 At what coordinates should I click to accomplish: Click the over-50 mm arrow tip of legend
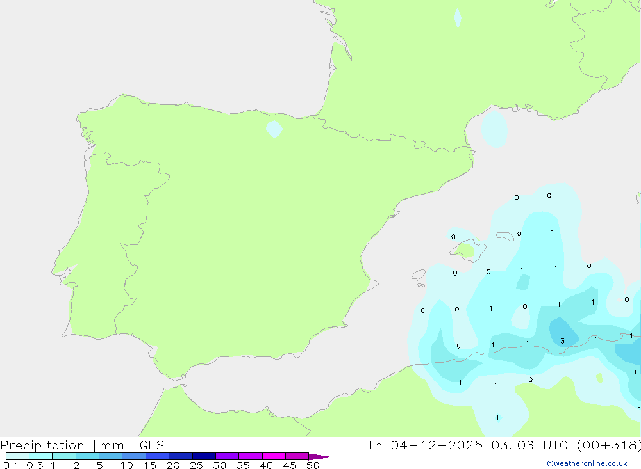(x=320, y=456)
